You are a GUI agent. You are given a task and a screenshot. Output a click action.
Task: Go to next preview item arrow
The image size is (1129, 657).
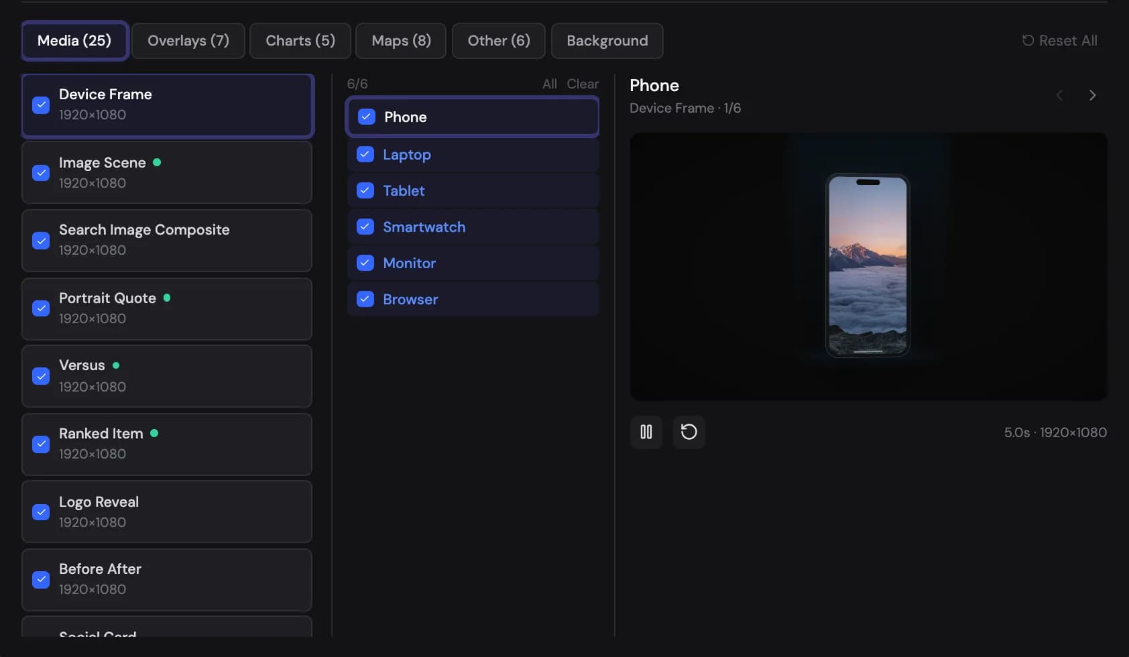tap(1092, 95)
